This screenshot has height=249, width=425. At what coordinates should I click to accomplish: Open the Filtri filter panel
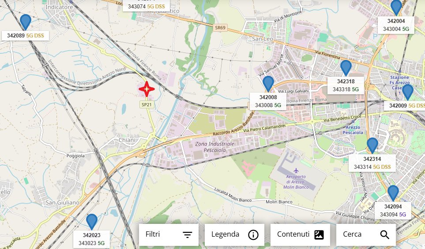coord(169,234)
